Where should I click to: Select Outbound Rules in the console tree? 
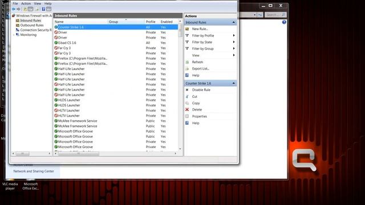32,25
